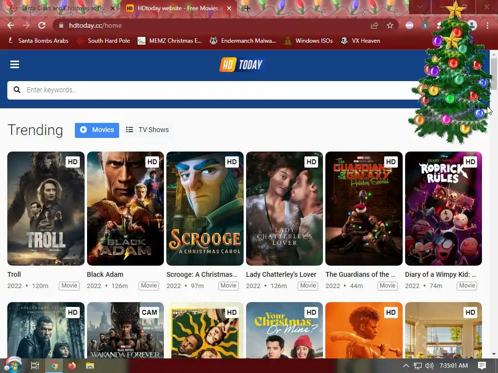498x373 pixels.
Task: Click the site lock icon in address bar
Action: pyautogui.click(x=61, y=25)
